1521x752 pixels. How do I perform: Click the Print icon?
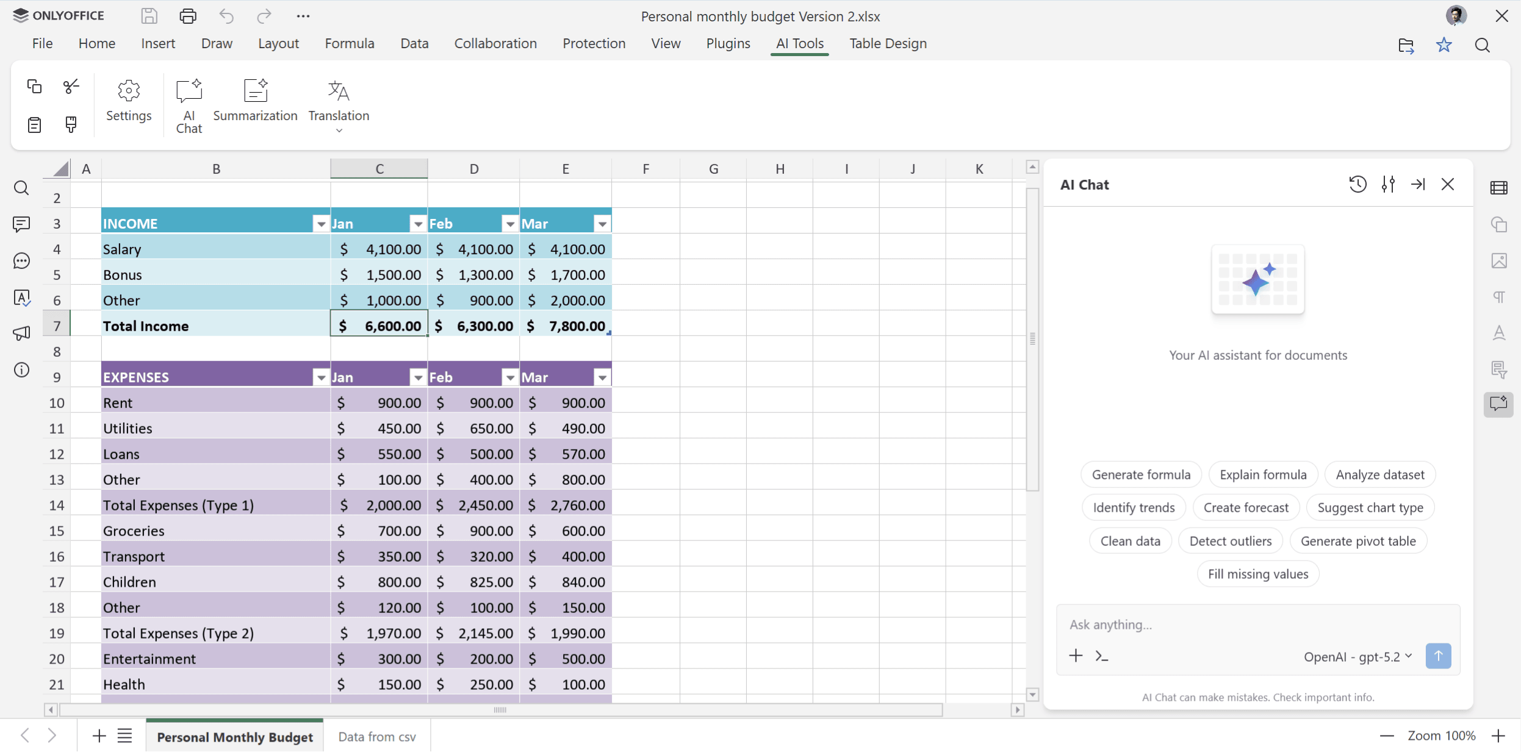[x=188, y=16]
